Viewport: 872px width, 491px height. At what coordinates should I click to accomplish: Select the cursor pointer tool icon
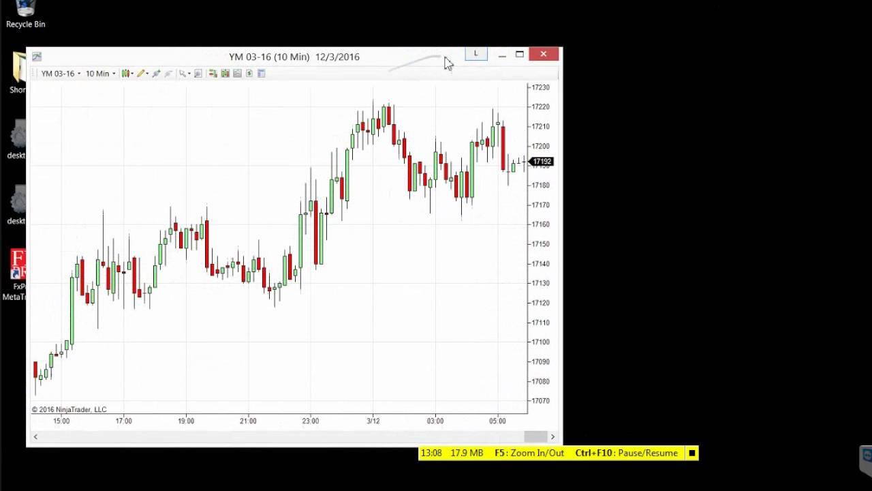click(183, 74)
